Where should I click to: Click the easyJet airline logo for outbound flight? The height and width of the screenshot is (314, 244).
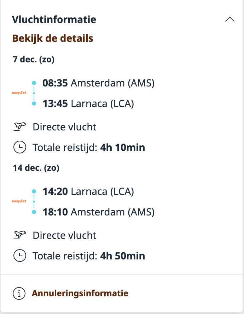pos(19,93)
